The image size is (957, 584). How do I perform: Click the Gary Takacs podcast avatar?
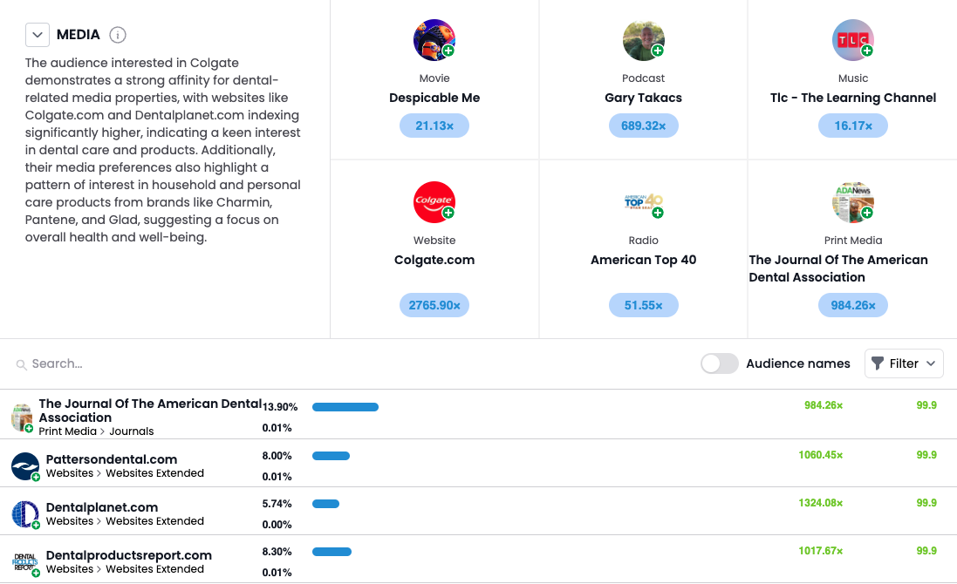coord(644,40)
